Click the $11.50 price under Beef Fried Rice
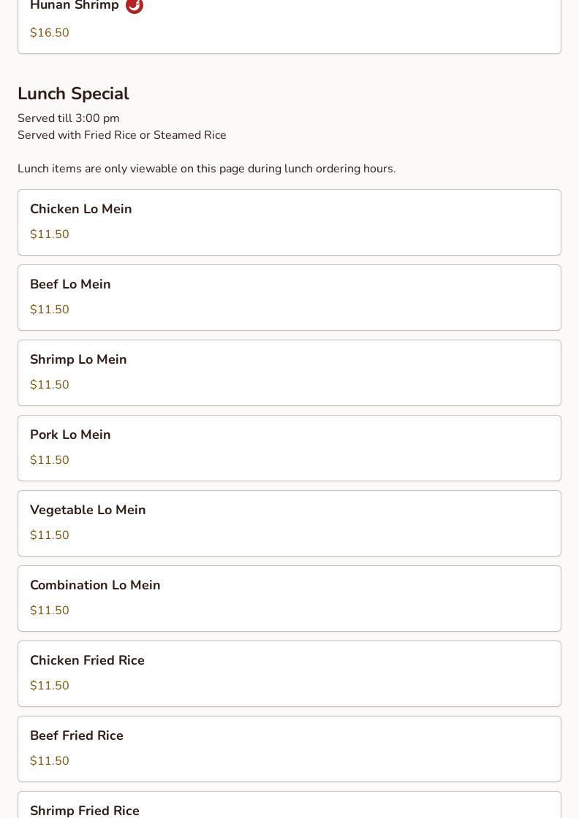The width and height of the screenshot is (579, 818). pos(50,761)
